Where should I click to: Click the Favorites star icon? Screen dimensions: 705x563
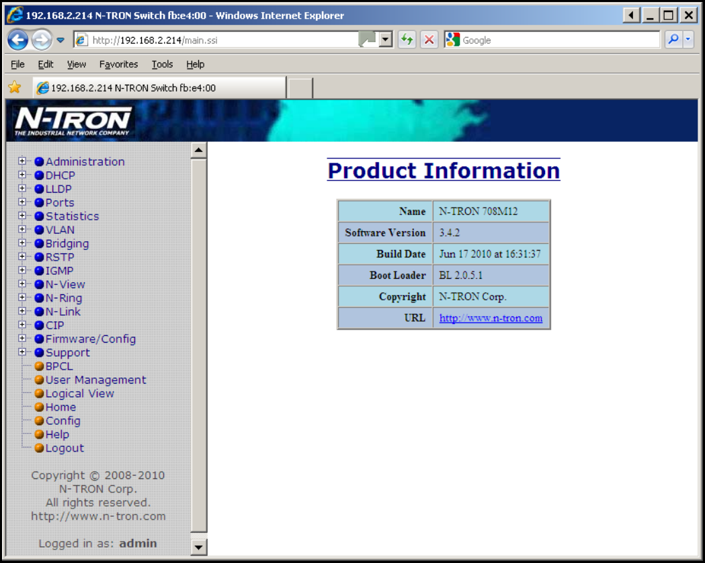15,87
